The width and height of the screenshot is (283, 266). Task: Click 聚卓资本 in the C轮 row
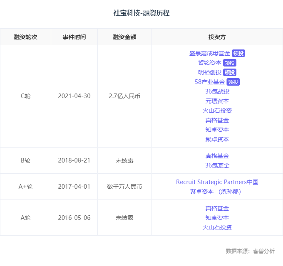(x=217, y=139)
